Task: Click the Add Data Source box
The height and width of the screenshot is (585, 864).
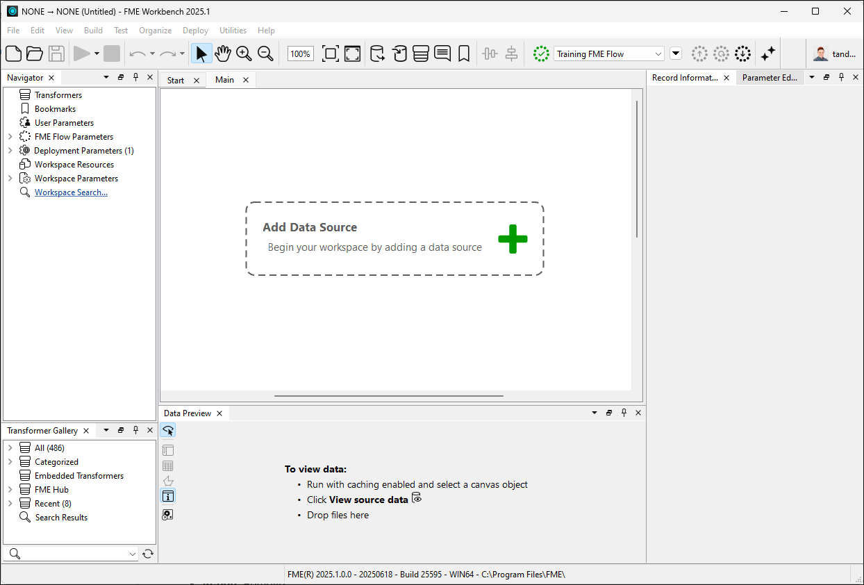Action: tap(394, 239)
